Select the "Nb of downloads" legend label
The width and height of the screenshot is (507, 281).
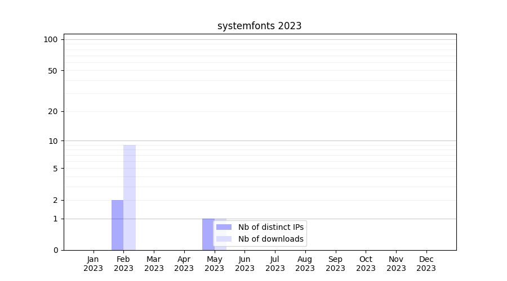pyautogui.click(x=270, y=239)
